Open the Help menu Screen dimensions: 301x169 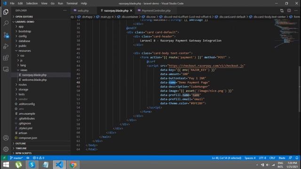coord(84,3)
